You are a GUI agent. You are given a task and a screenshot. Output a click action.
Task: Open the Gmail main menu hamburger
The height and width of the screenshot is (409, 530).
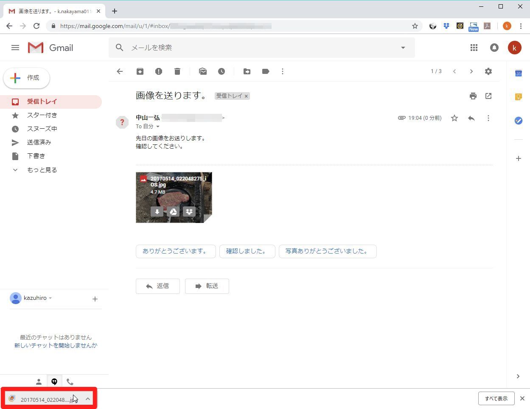pos(15,48)
